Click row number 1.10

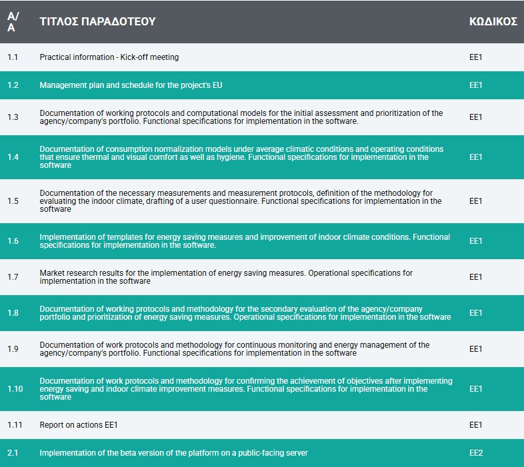[15, 389]
